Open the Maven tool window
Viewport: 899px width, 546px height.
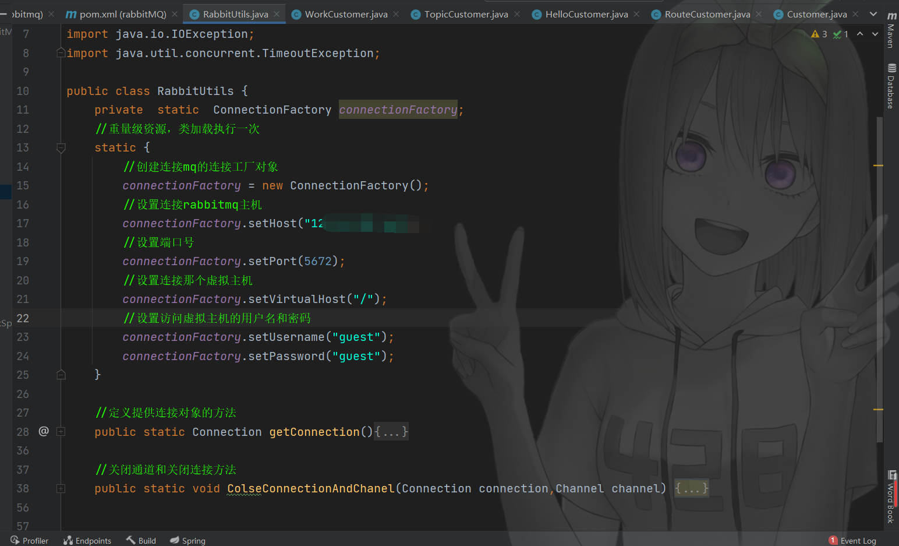click(891, 30)
